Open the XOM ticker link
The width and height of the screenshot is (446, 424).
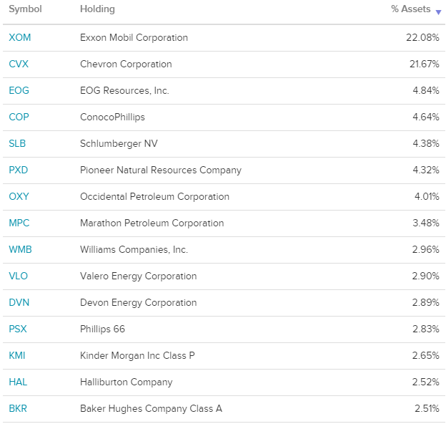(x=19, y=37)
